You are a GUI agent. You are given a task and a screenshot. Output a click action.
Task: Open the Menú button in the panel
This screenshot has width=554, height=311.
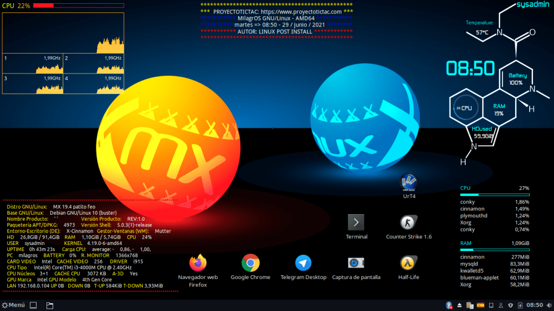pos(14,306)
